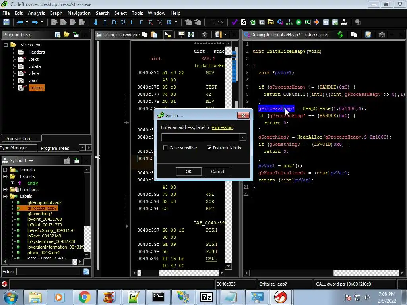Image resolution: width=407 pixels, height=305 pixels.
Task: Open the Go To address history dropdown
Action: pos(243,137)
